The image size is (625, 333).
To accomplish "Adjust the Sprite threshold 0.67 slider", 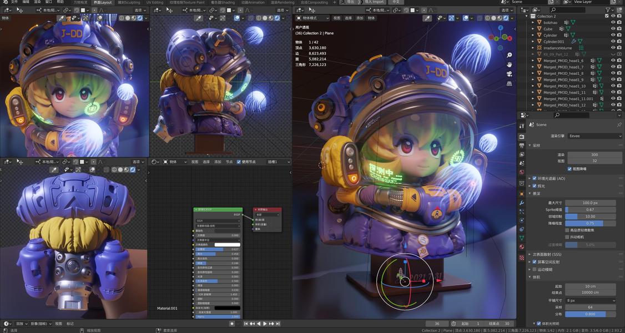I will 591,210.
